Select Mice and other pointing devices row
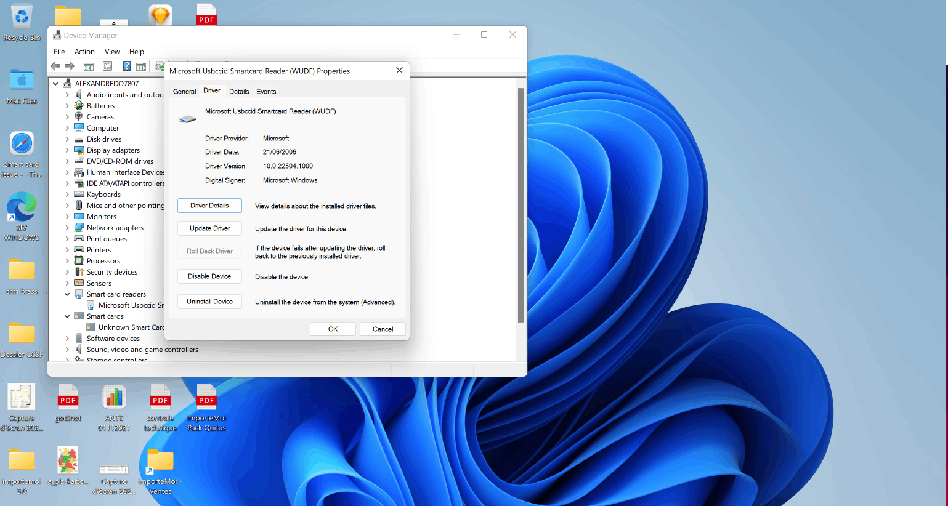The width and height of the screenshot is (948, 506). tap(120, 206)
